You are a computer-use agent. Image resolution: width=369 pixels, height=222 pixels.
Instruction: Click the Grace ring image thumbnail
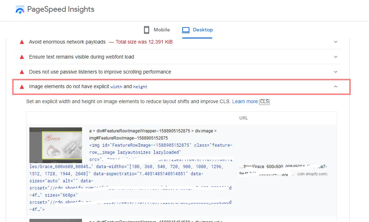point(56,143)
